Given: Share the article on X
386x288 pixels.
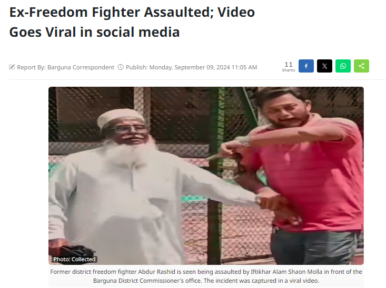Looking at the screenshot, I should 324,66.
